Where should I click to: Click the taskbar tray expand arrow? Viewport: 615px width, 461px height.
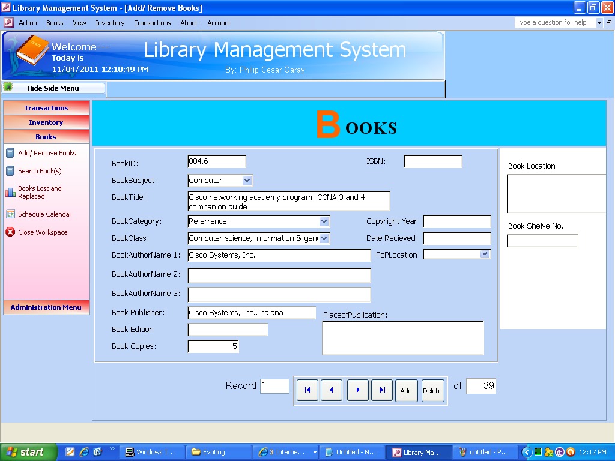coord(527,452)
